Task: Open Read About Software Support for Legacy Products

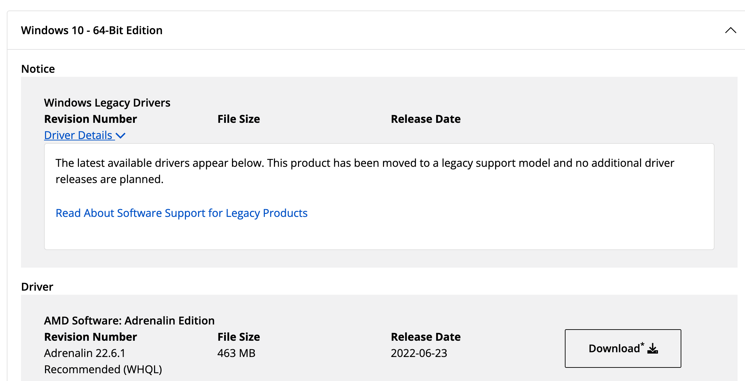Action: (x=182, y=213)
